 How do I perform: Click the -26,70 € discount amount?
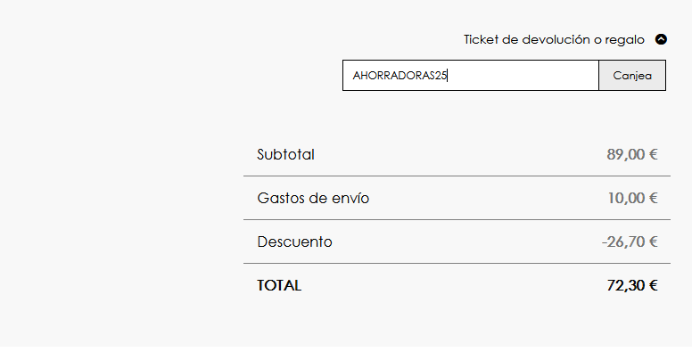point(630,241)
